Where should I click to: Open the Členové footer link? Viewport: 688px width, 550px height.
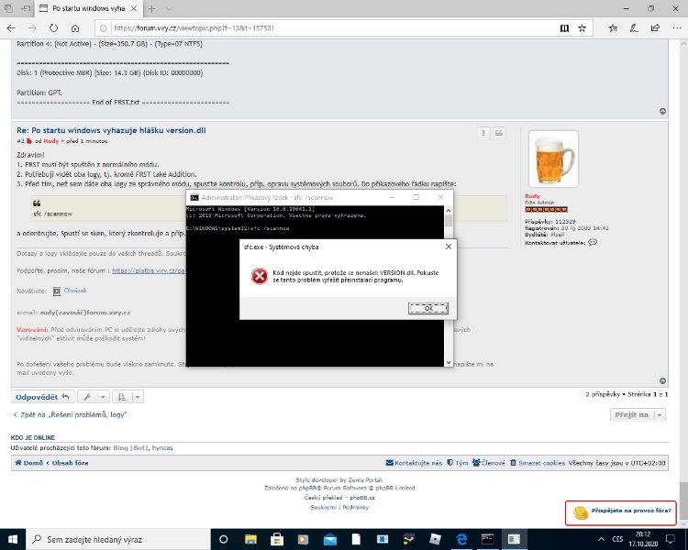coord(489,463)
